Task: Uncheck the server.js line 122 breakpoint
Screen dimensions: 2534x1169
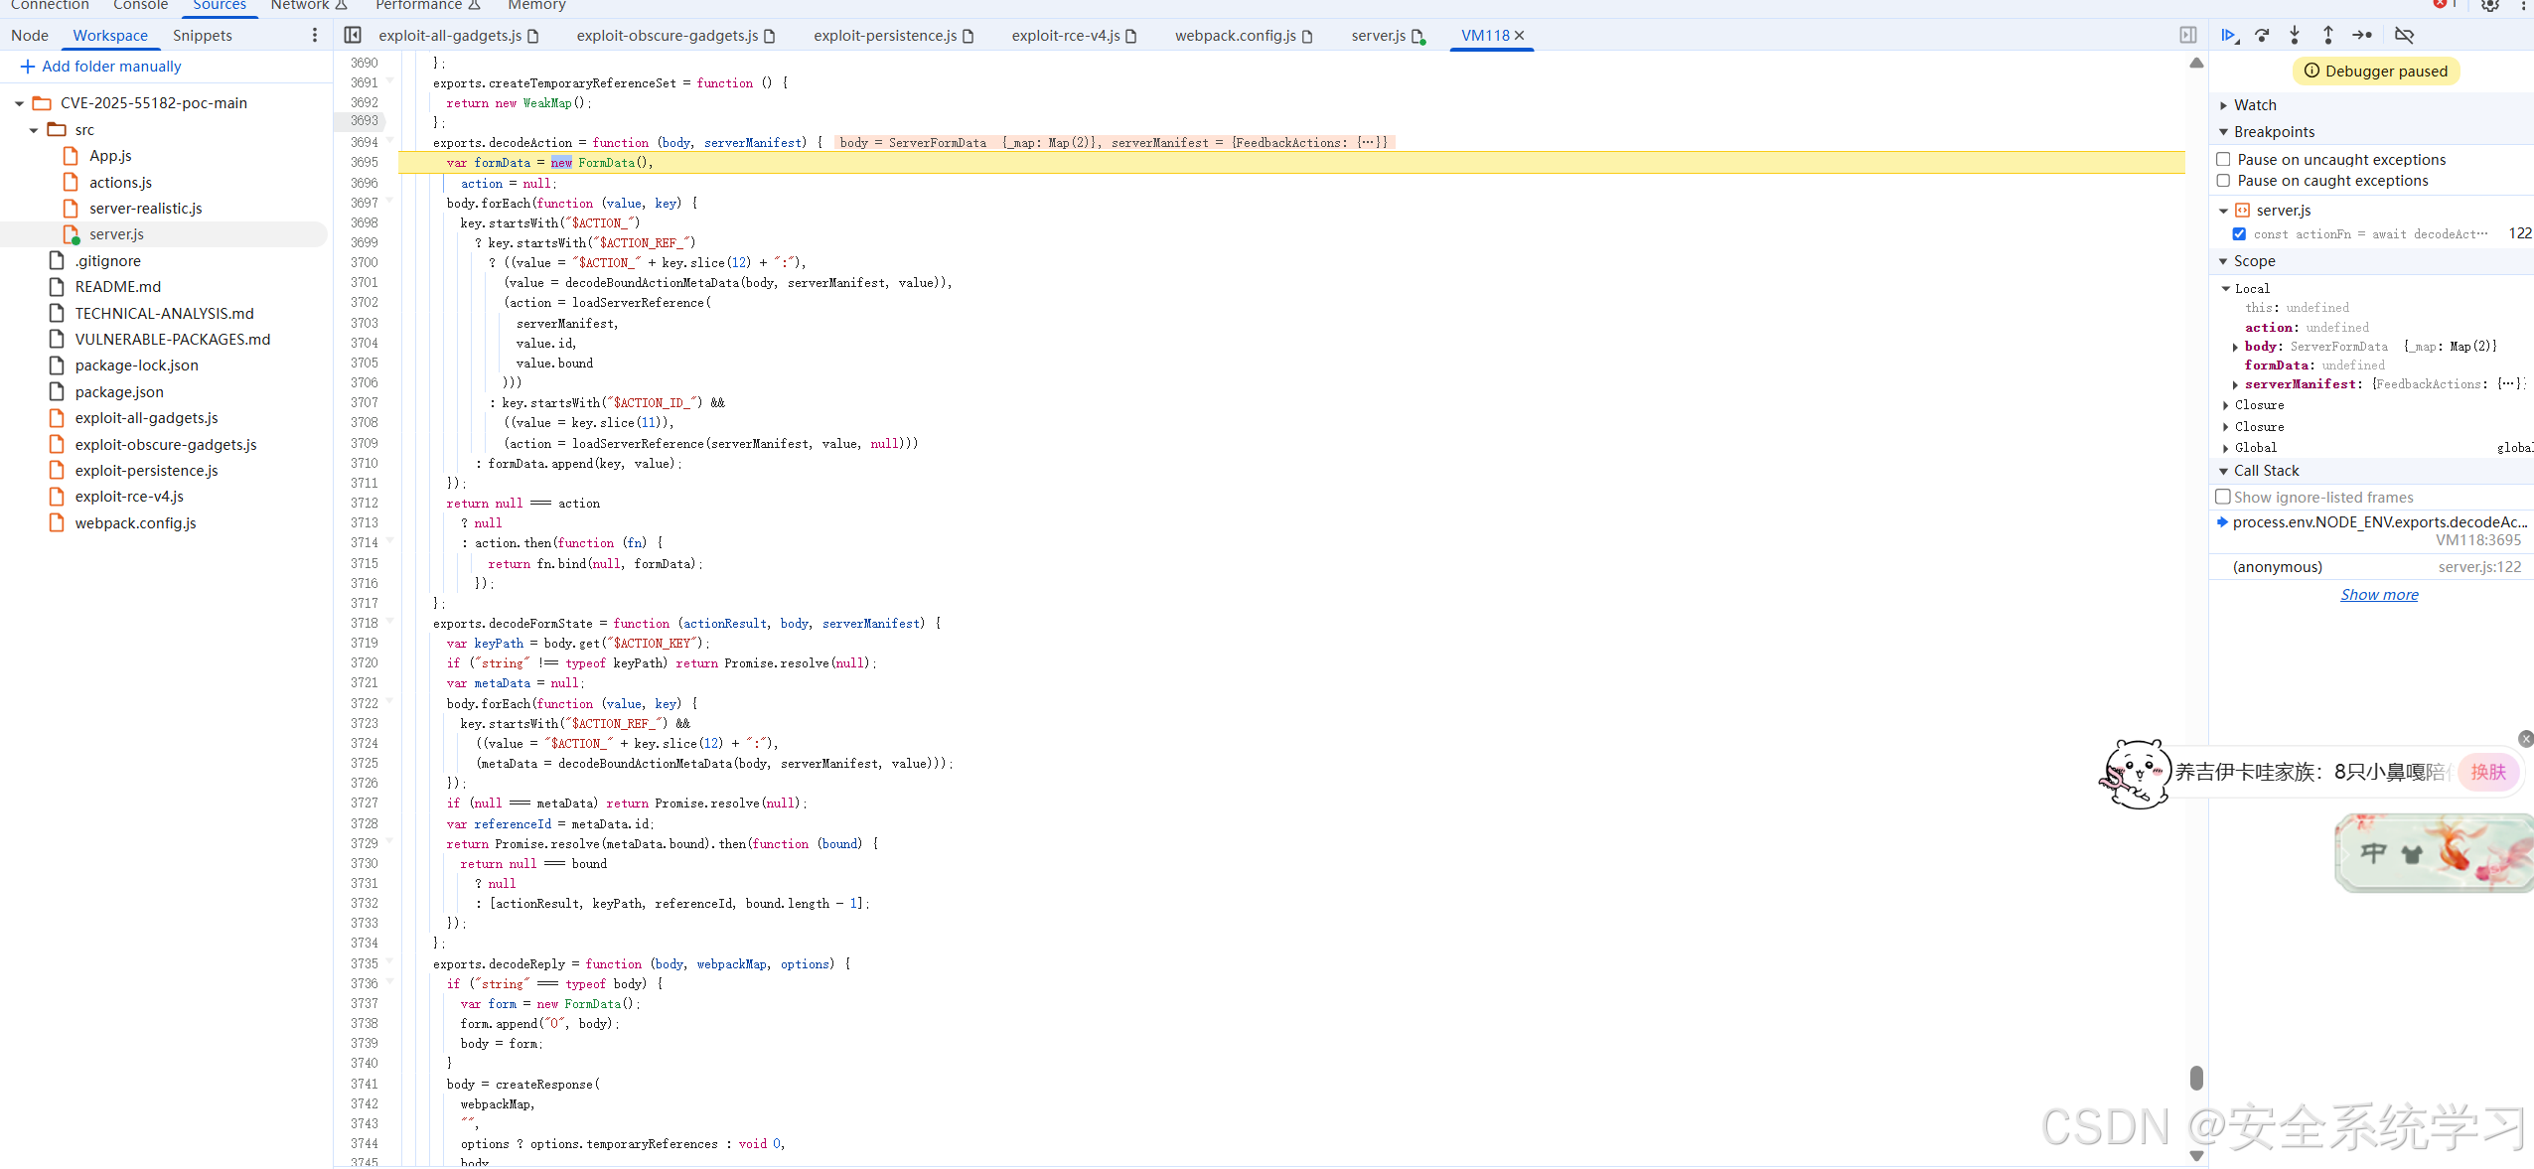Action: coord(2239,234)
